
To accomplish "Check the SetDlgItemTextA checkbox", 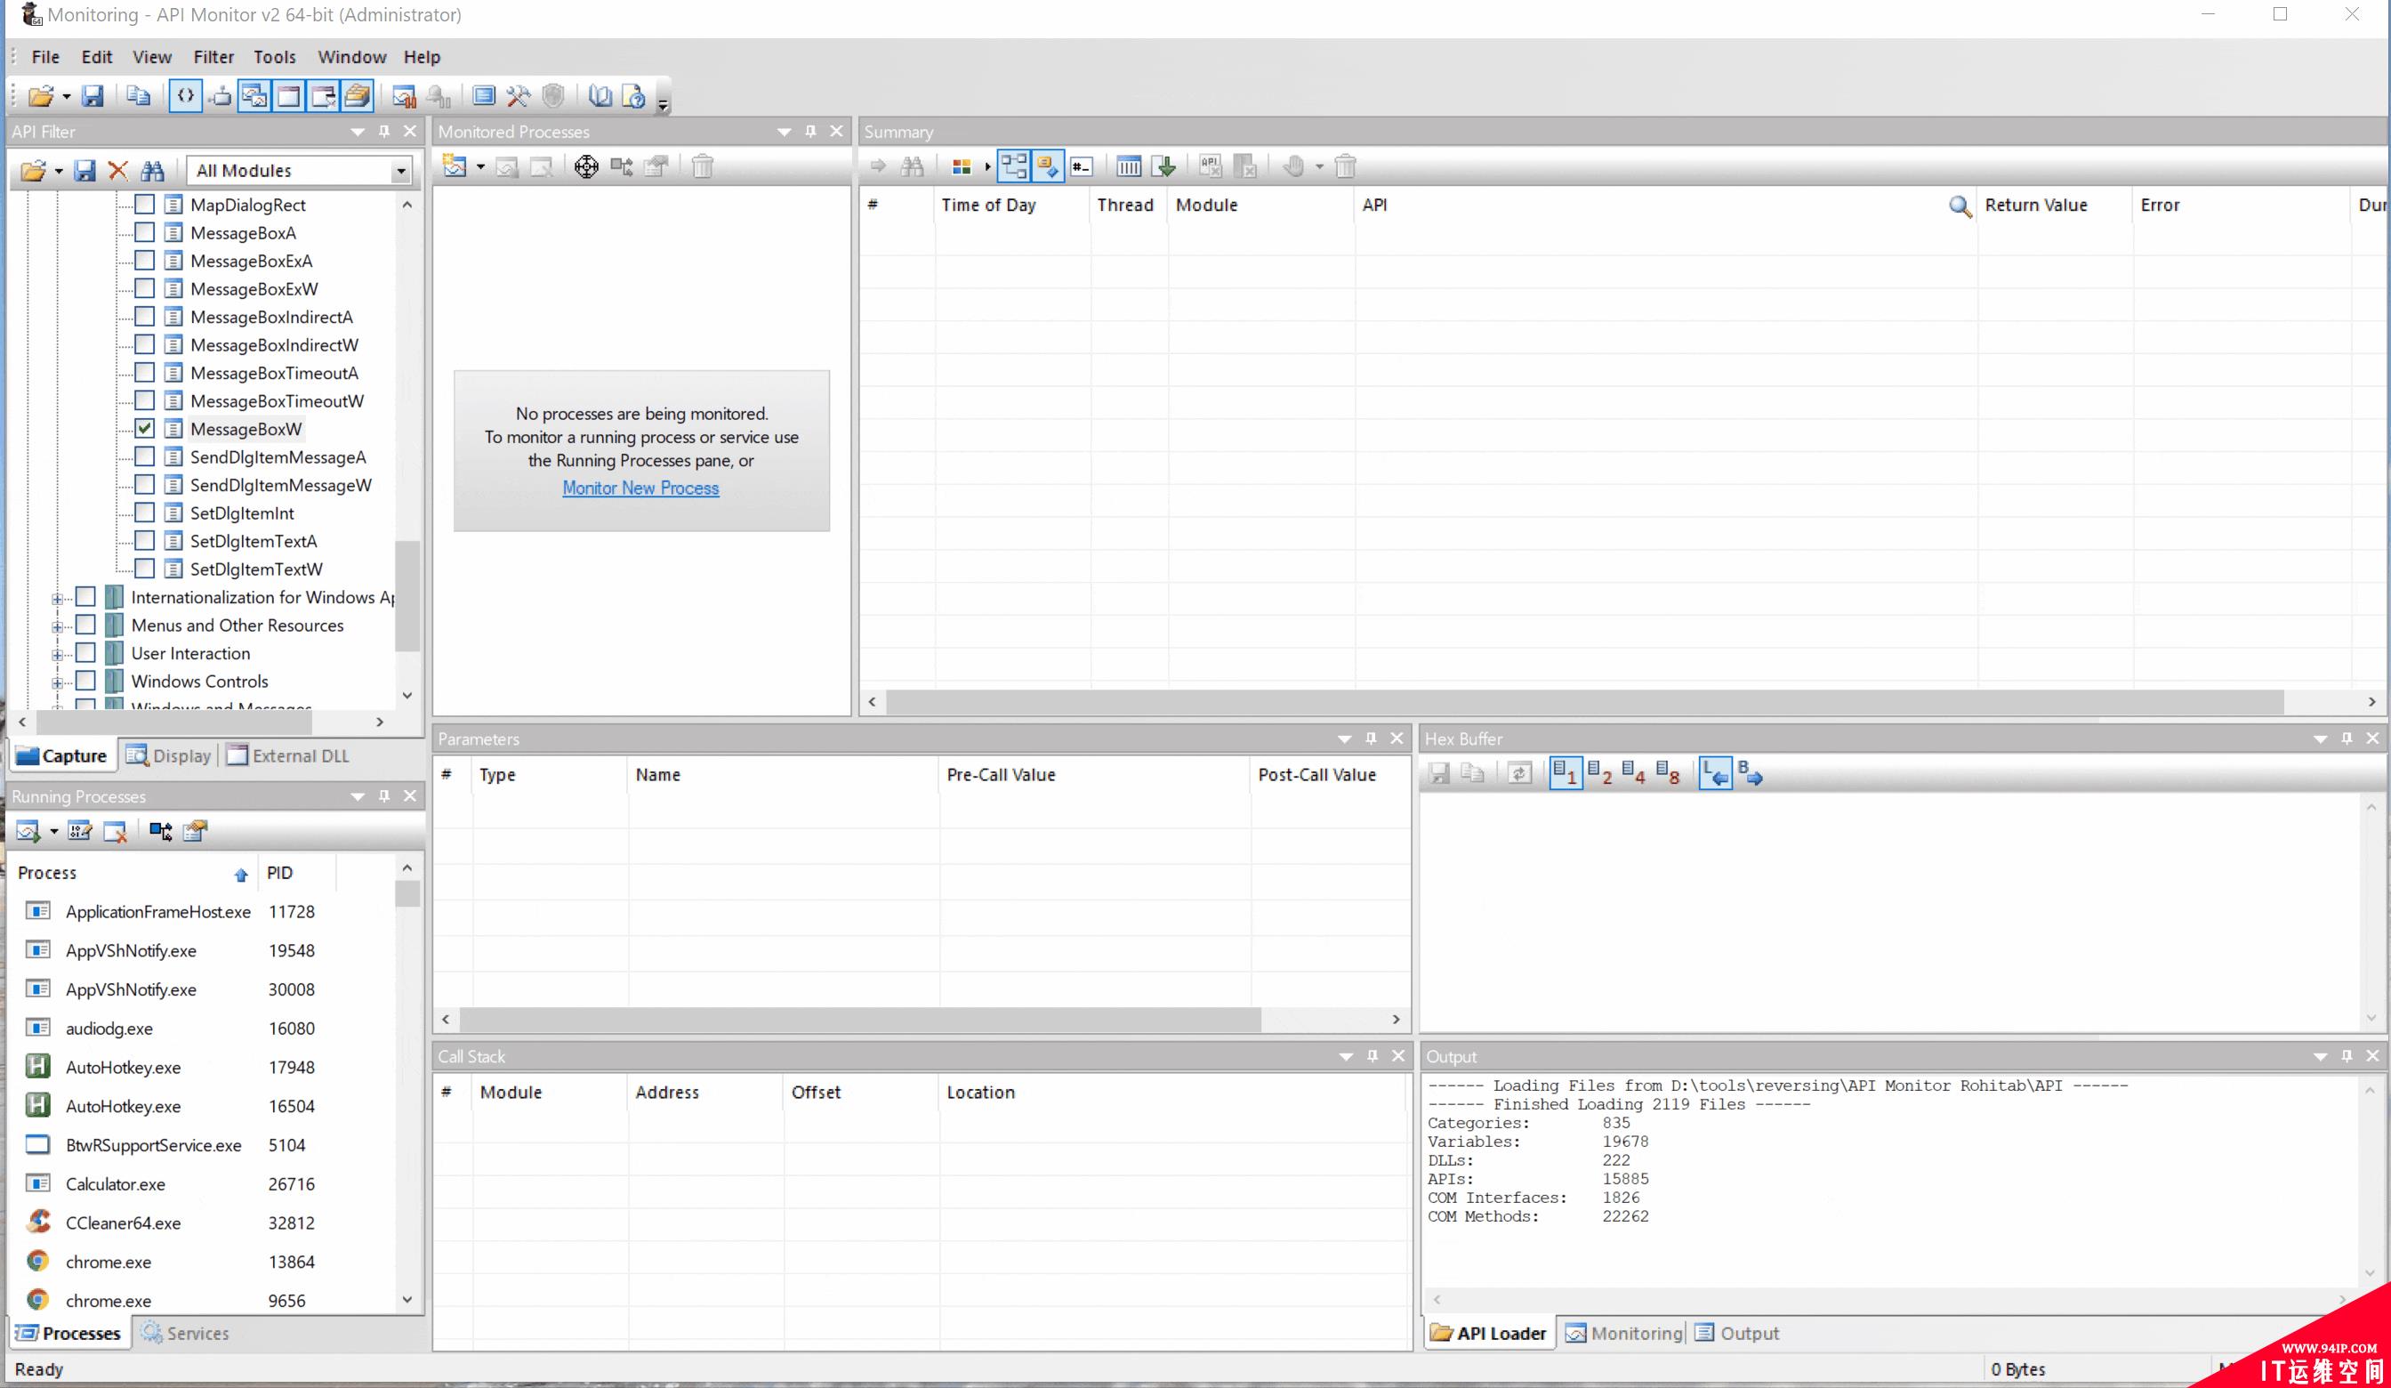I will coord(144,541).
